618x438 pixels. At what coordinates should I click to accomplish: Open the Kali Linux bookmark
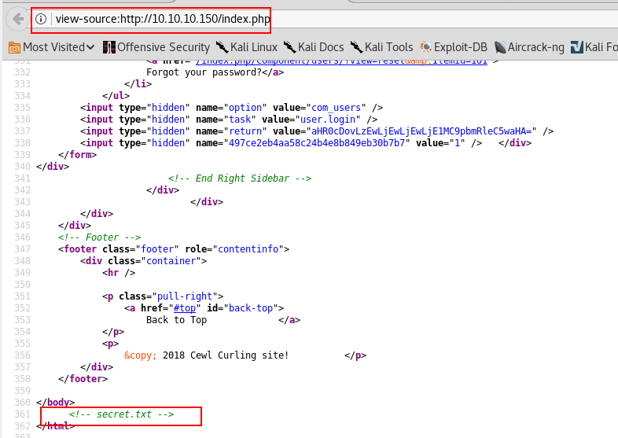point(247,47)
